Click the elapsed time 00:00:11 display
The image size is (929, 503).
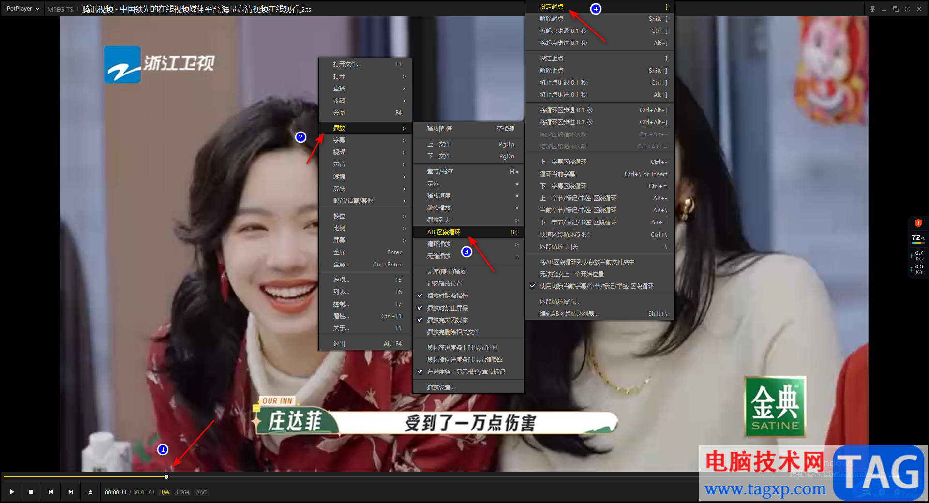[116, 492]
